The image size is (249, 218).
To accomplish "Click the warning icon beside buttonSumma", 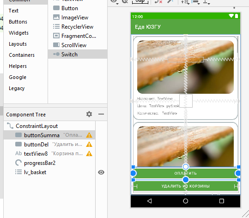I will pos(89,135).
